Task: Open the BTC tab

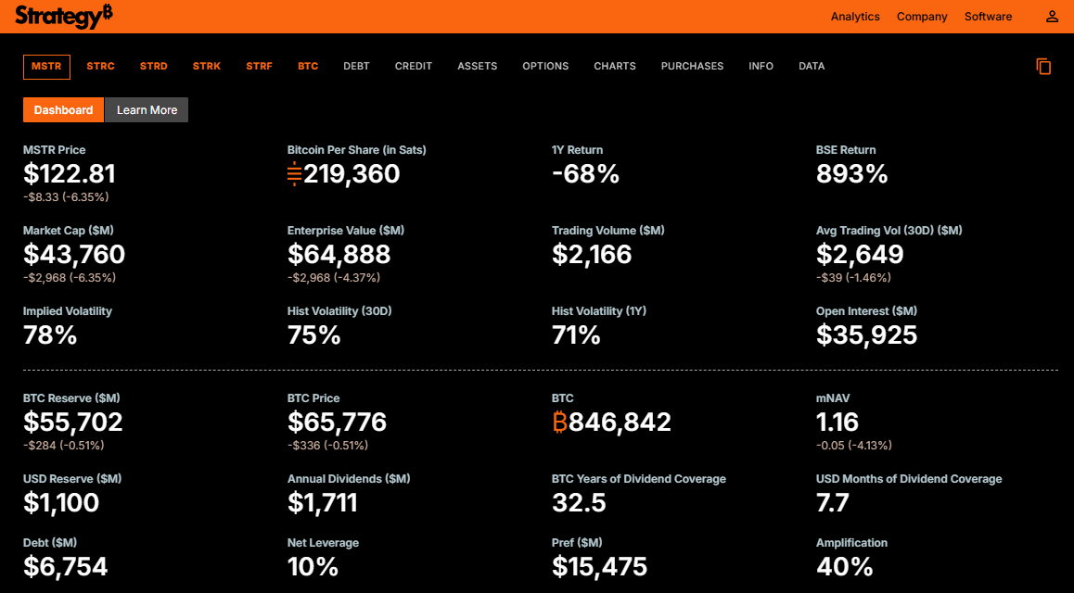Action: point(308,67)
